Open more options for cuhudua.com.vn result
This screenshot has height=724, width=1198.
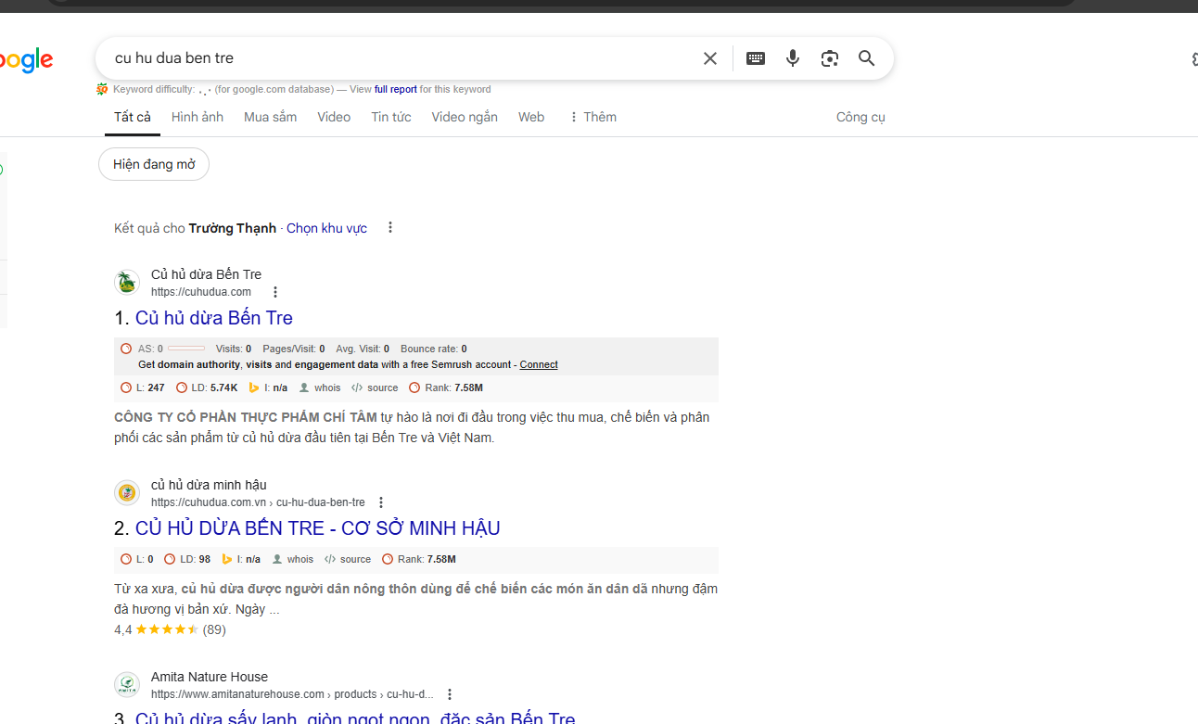(380, 502)
